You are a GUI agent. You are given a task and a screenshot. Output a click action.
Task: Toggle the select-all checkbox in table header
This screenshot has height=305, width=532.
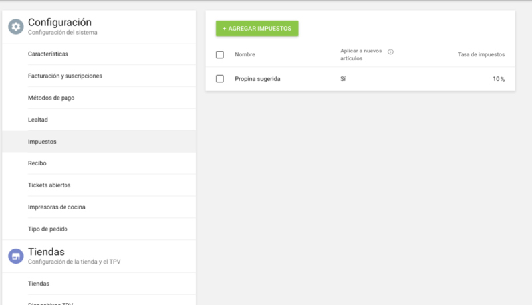[x=220, y=54]
